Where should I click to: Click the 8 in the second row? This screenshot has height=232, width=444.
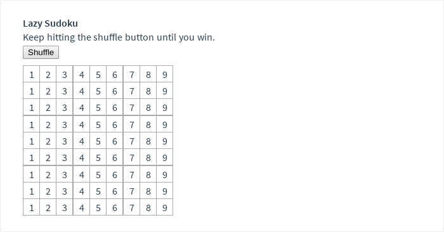(x=148, y=91)
